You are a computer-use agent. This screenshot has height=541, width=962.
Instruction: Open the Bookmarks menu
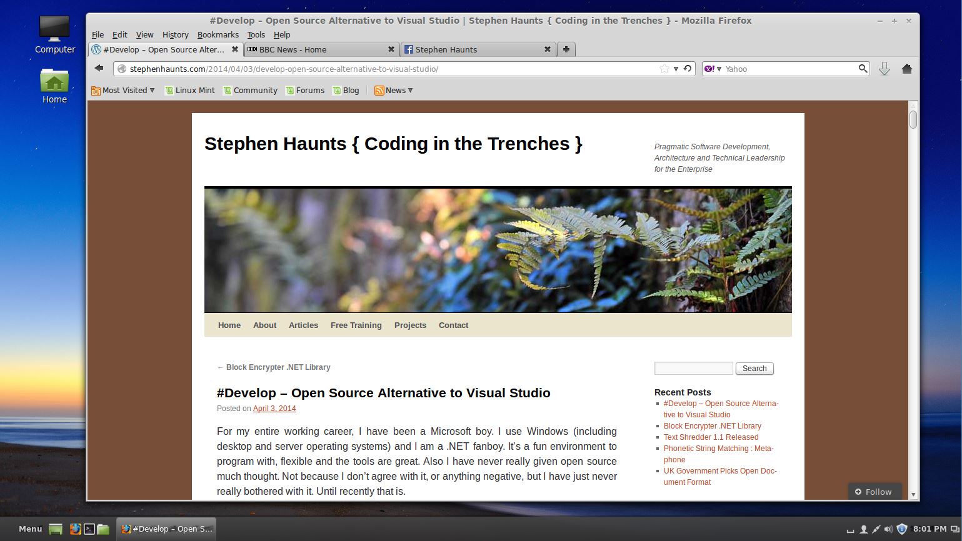[218, 34]
